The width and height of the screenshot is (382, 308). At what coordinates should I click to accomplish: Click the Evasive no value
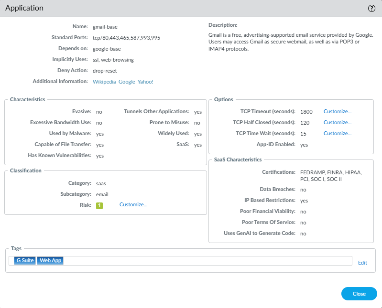(99, 112)
